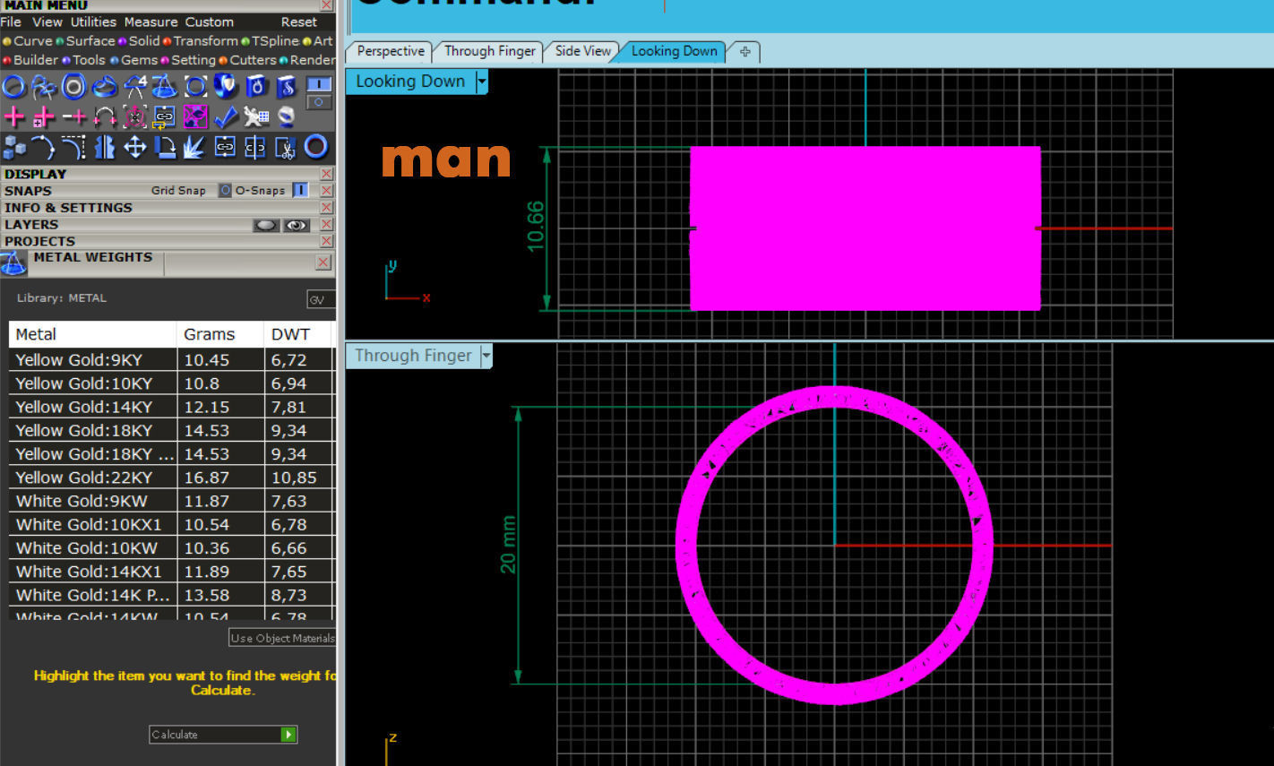1274x766 pixels.
Task: Toggle the O-Snaps switch
Action: pos(300,190)
